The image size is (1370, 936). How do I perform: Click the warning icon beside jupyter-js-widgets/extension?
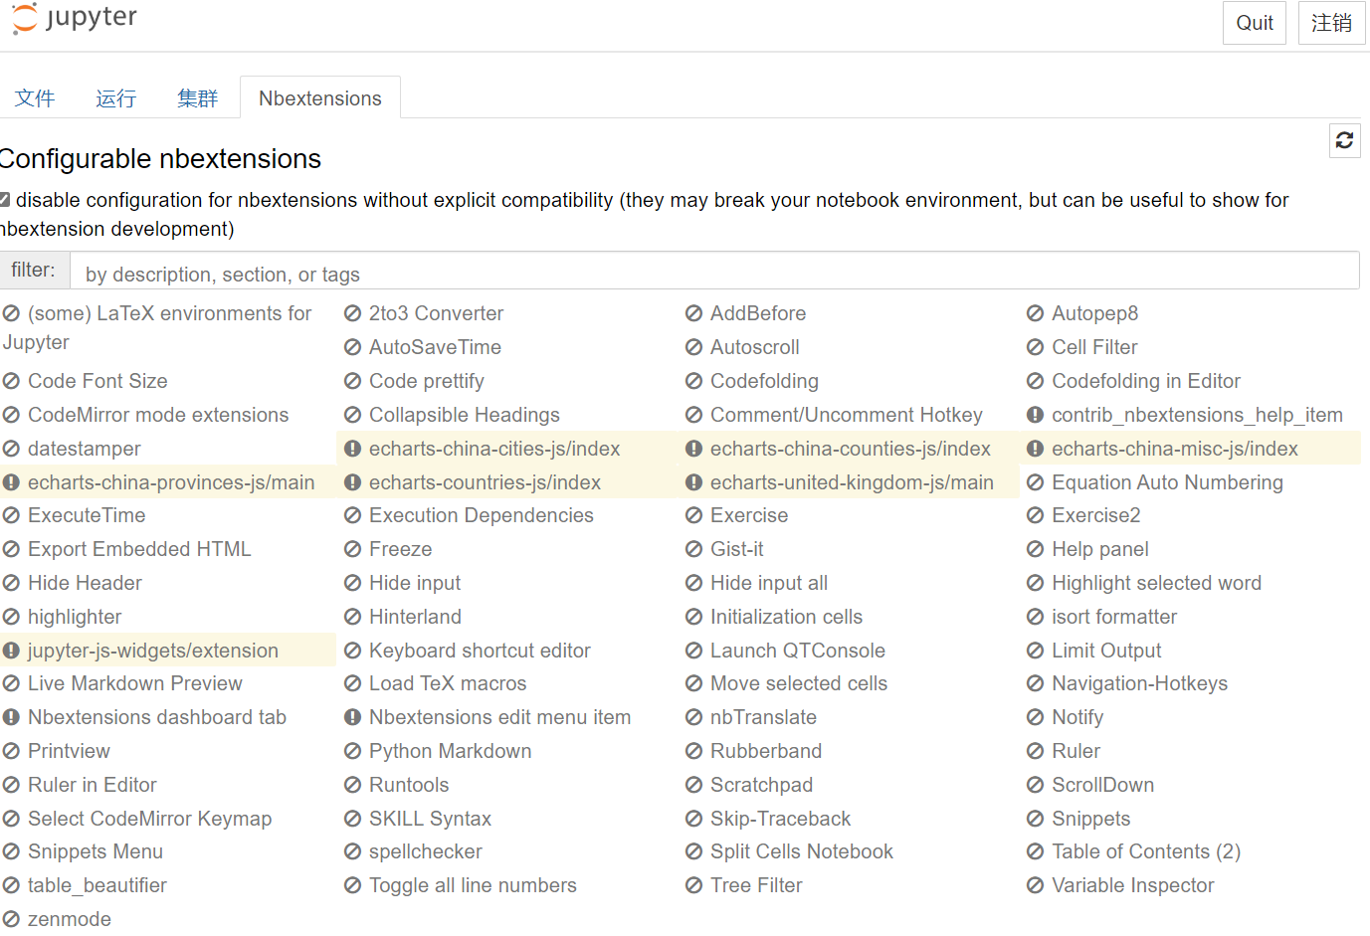coord(11,651)
